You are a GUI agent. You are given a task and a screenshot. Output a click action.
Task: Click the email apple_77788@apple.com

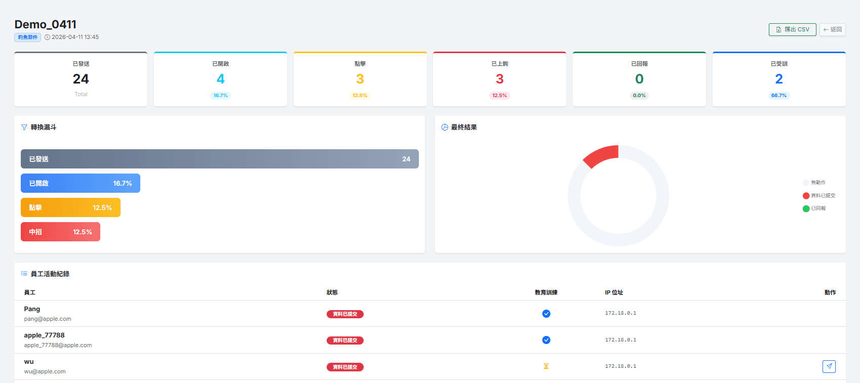coord(58,346)
